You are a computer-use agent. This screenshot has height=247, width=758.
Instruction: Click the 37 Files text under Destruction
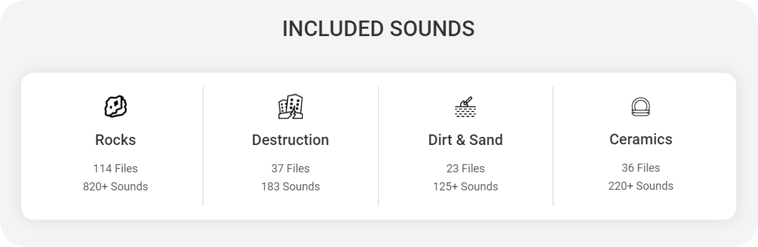click(290, 169)
